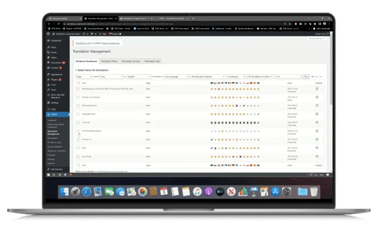Open Posts in the admin sidebar

tap(54, 47)
